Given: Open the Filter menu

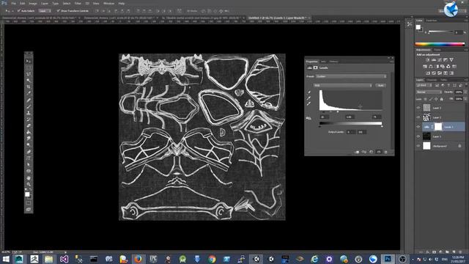Looking at the screenshot, I should click(78, 3).
